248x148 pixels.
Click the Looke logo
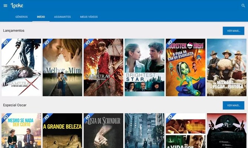(17, 6)
